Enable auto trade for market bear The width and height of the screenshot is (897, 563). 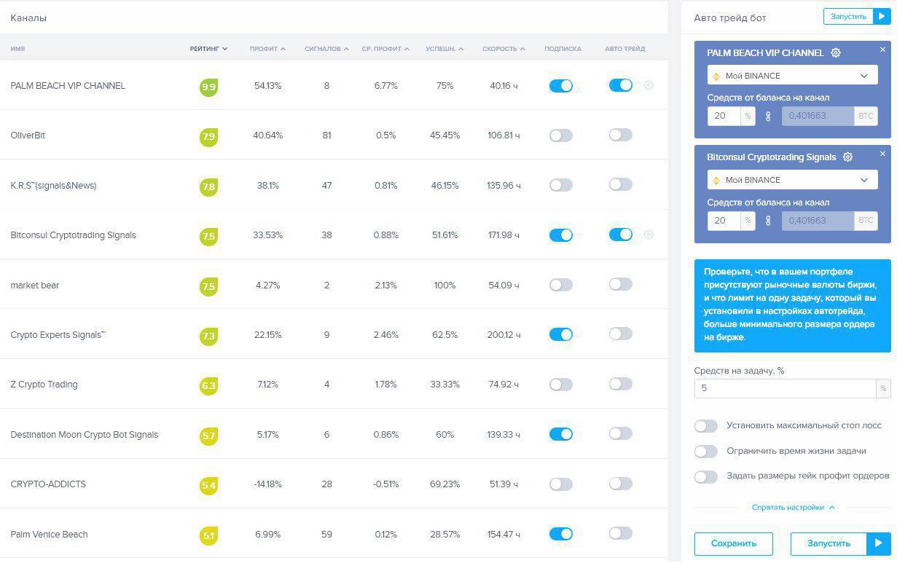click(620, 284)
